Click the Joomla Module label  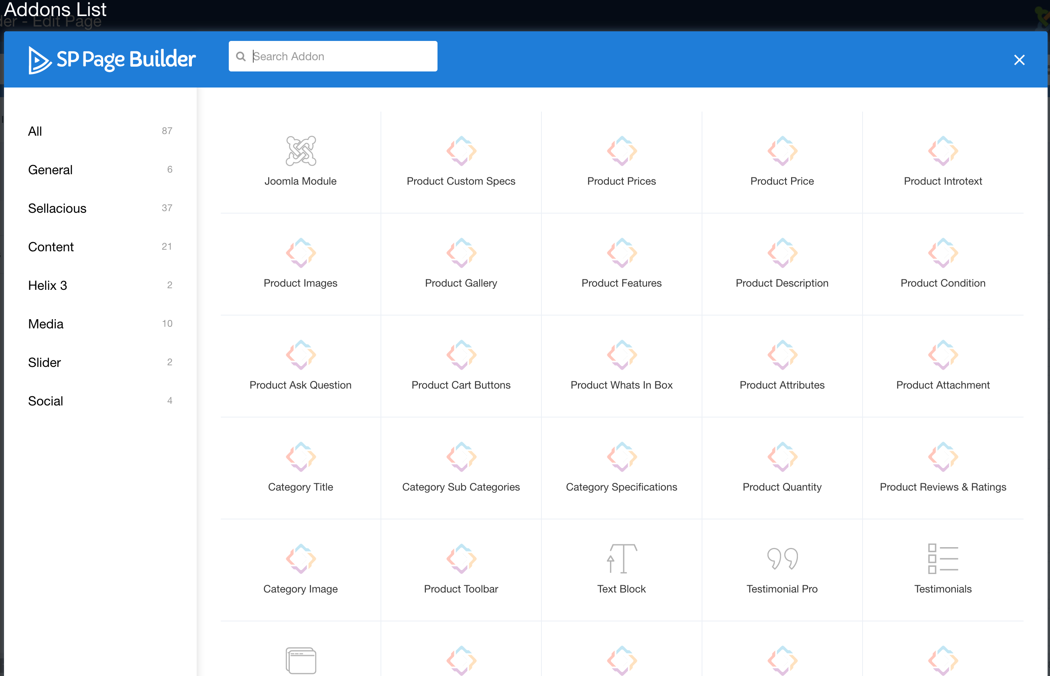pyautogui.click(x=301, y=181)
